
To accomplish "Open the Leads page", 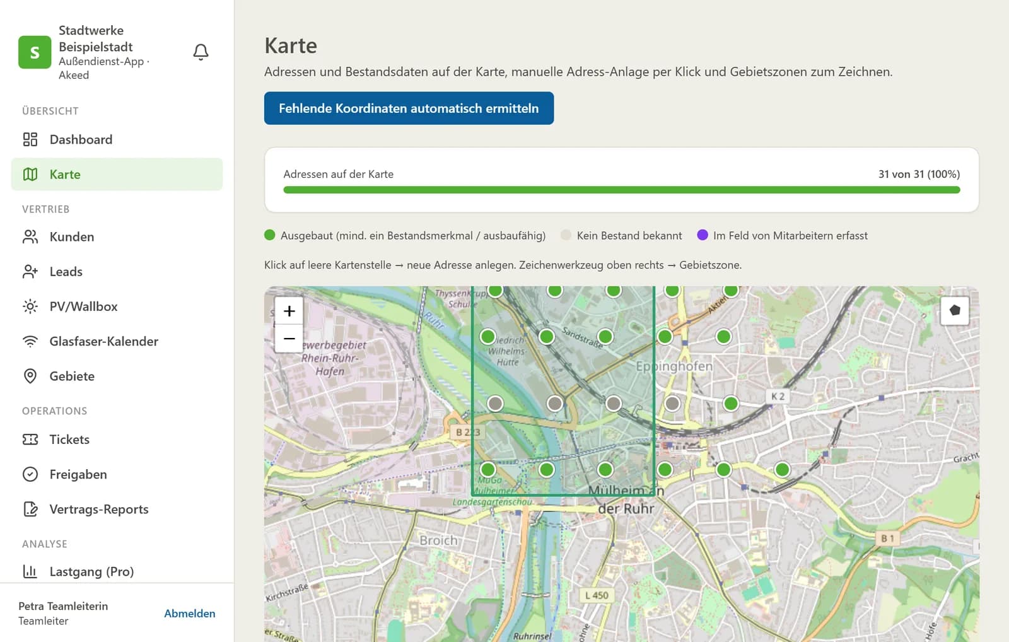I will click(x=117, y=271).
